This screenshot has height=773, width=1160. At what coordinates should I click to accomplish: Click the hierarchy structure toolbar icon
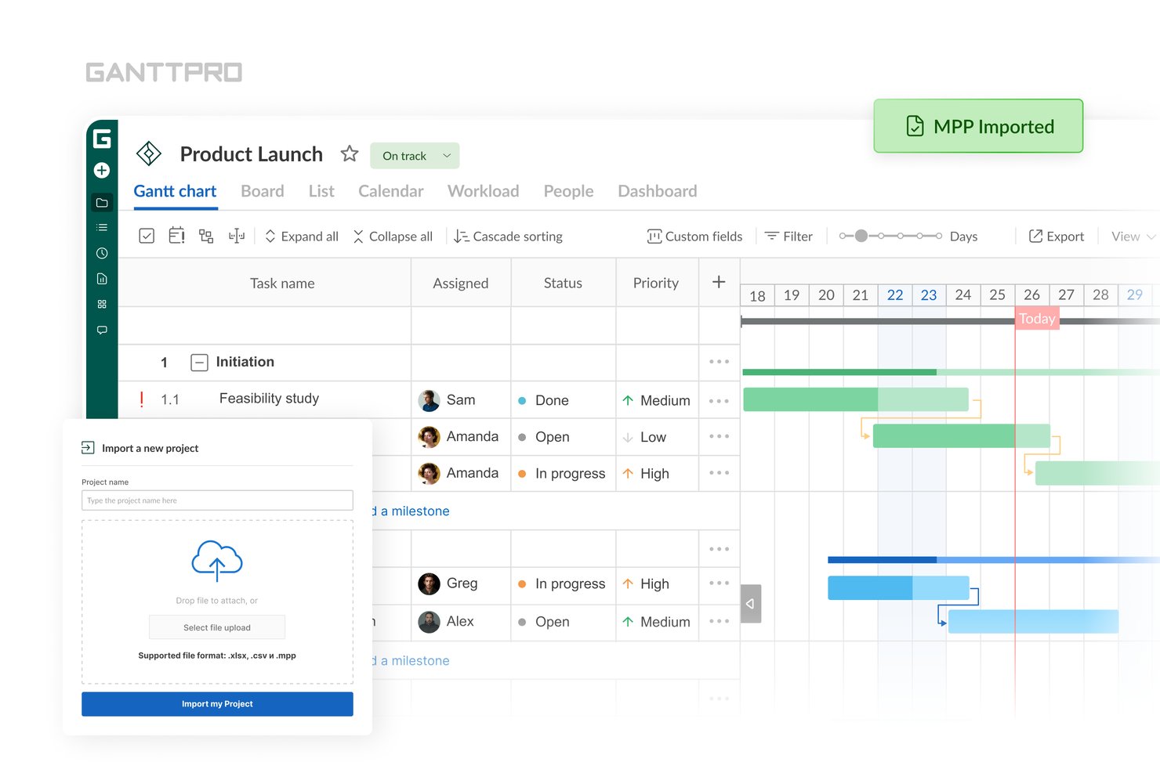[206, 236]
